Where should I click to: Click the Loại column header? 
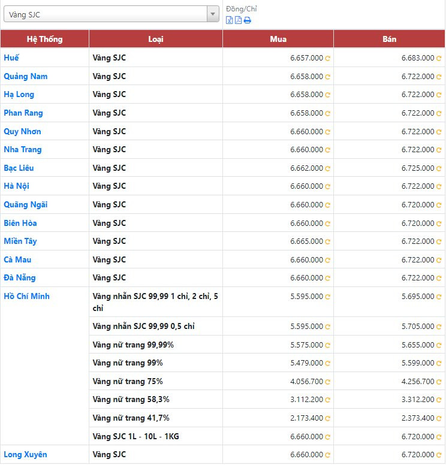156,39
